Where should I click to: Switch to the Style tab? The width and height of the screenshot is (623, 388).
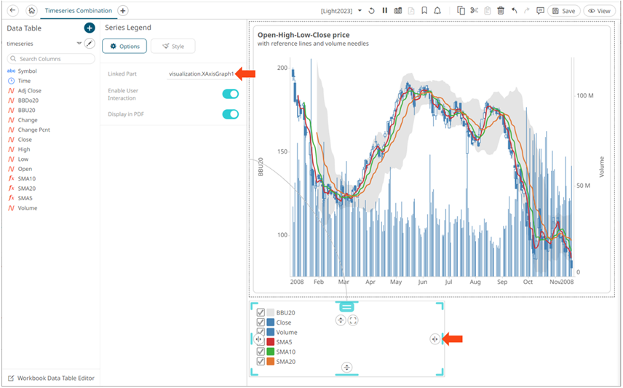click(172, 47)
